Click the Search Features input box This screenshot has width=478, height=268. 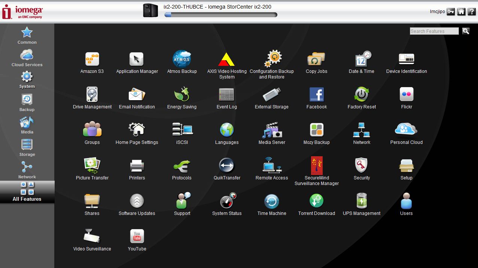(x=434, y=31)
